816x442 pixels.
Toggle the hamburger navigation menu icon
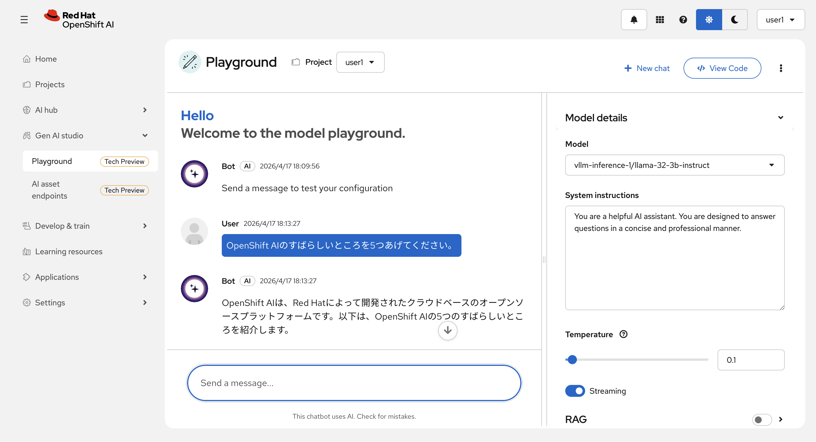tap(24, 20)
